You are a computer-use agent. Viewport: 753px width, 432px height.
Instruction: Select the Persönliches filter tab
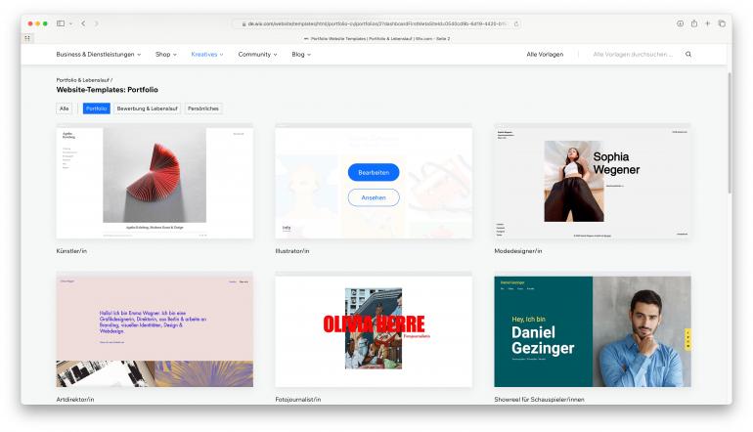click(x=203, y=108)
